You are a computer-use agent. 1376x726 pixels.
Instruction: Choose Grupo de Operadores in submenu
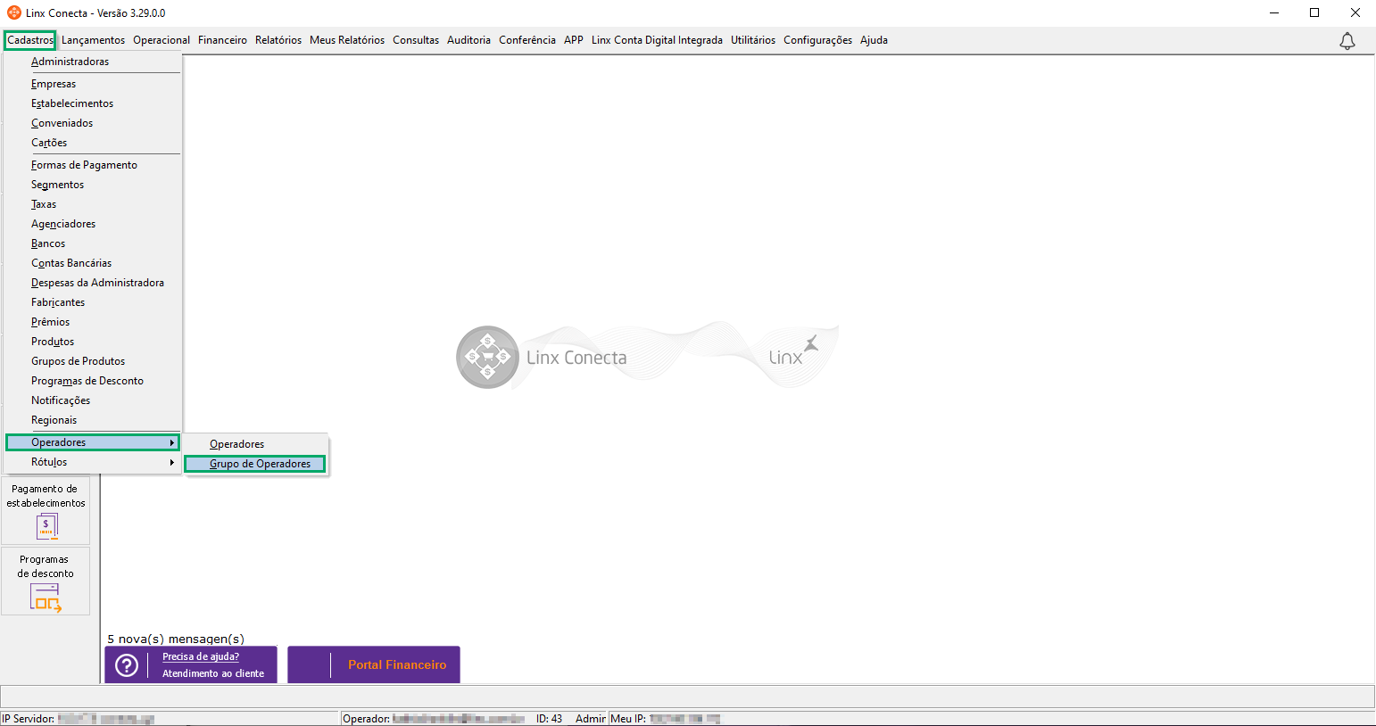(x=256, y=464)
